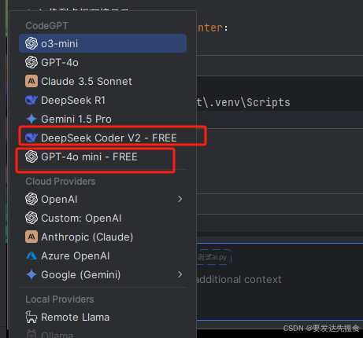Click the Azure logo beside Azure OpenAI

click(x=31, y=255)
